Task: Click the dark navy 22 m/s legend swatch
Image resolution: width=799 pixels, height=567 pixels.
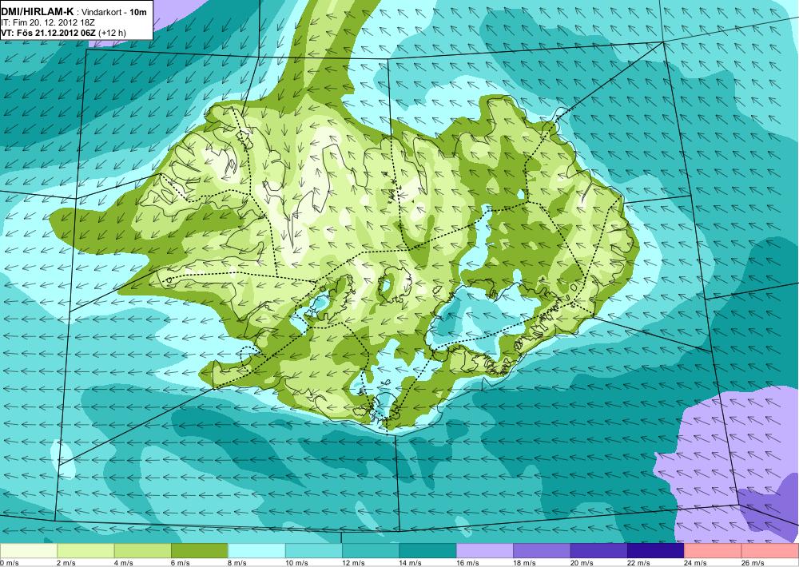Action: [656, 551]
